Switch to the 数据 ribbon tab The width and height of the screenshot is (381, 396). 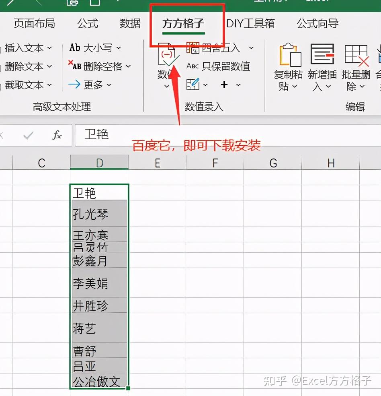(130, 24)
